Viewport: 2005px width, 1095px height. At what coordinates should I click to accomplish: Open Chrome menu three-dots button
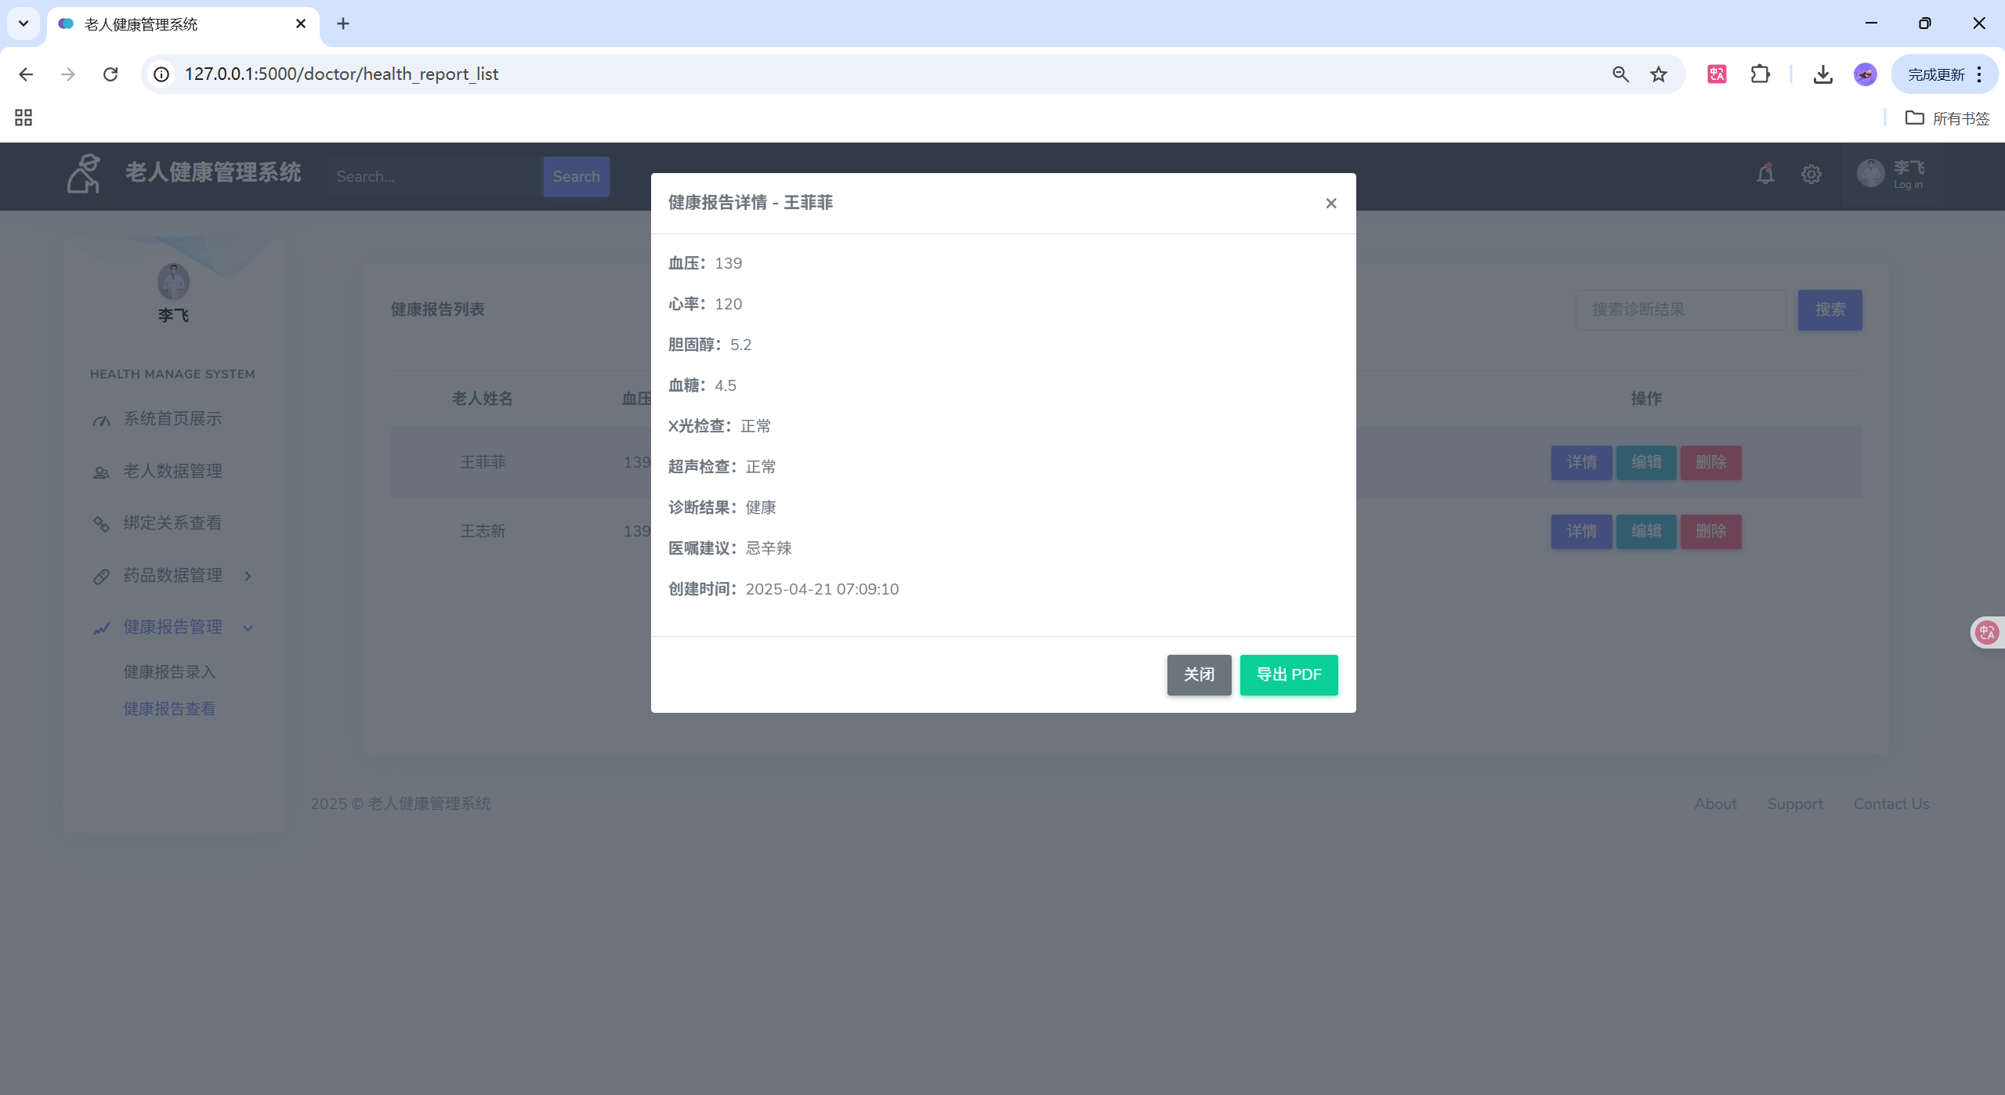point(1979,74)
